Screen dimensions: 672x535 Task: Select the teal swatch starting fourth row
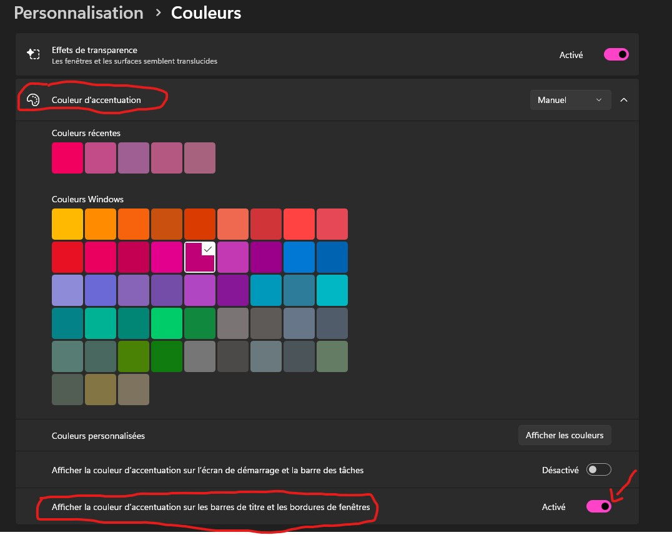point(67,323)
